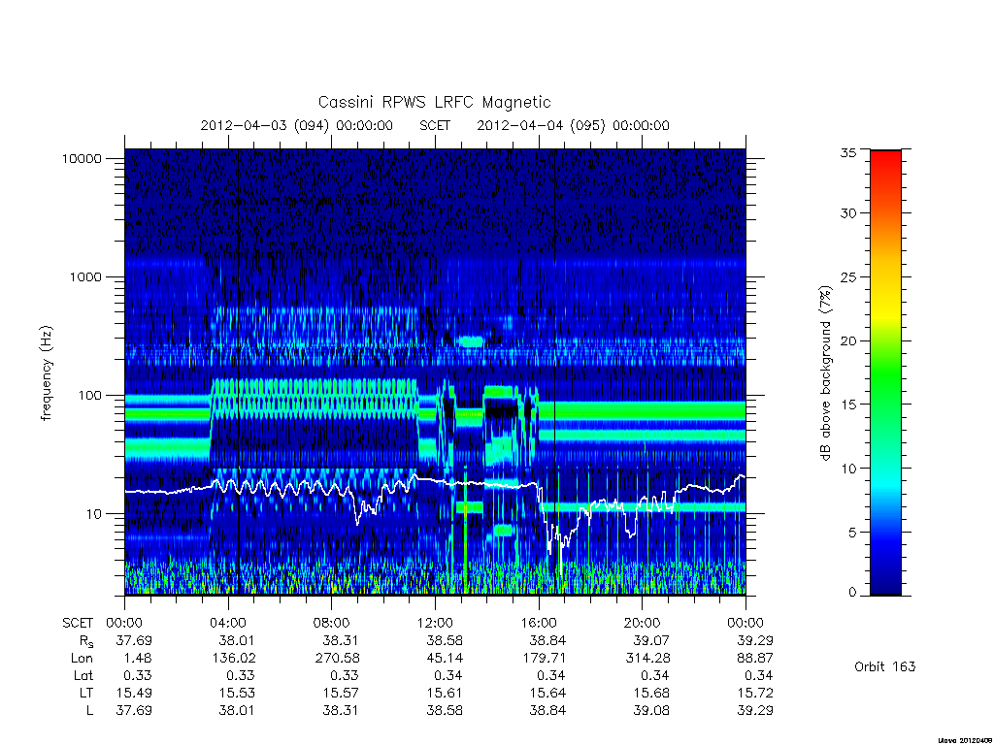Screen dimensions: 994x745
Task: Click the "SCET" label between the header dates
Action: [x=435, y=125]
